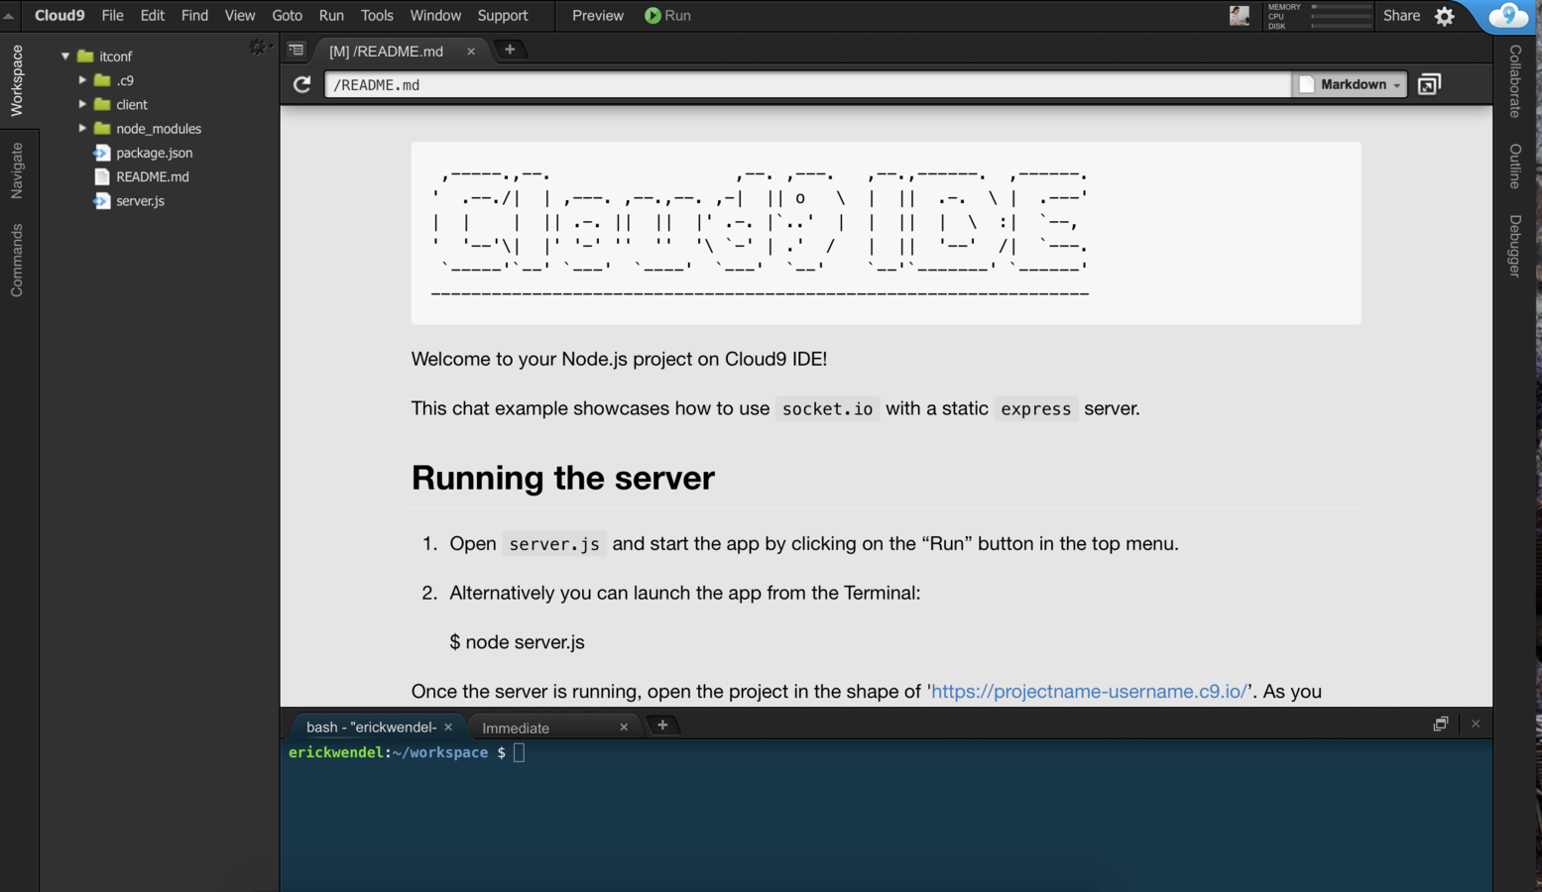Click the package.json file icon
1542x892 pixels.
[x=101, y=153]
